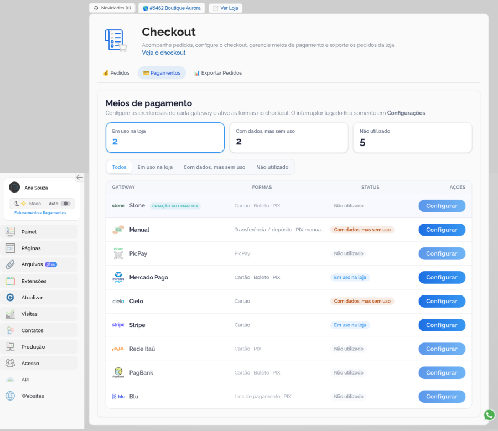Configure the PagBank gateway
Viewport: 498px width, 431px height.
click(442, 372)
